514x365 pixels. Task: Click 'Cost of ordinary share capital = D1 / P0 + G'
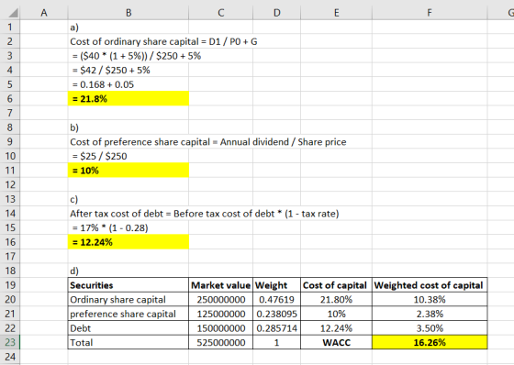(163, 41)
